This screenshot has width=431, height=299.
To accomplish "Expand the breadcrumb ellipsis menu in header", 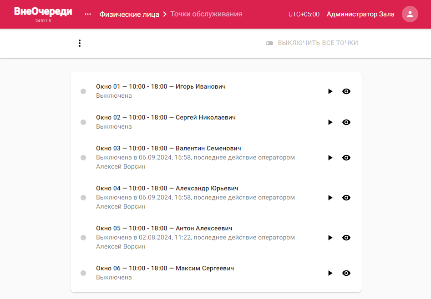I will (88, 14).
